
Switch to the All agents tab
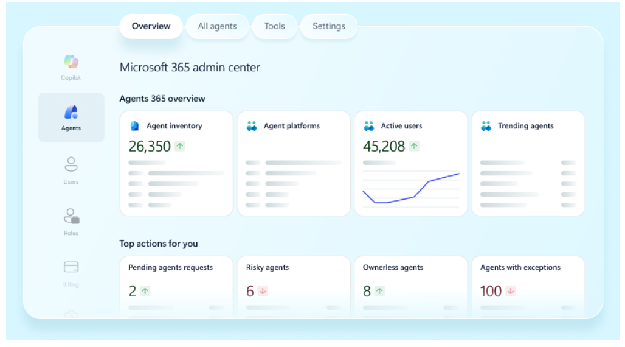point(217,26)
